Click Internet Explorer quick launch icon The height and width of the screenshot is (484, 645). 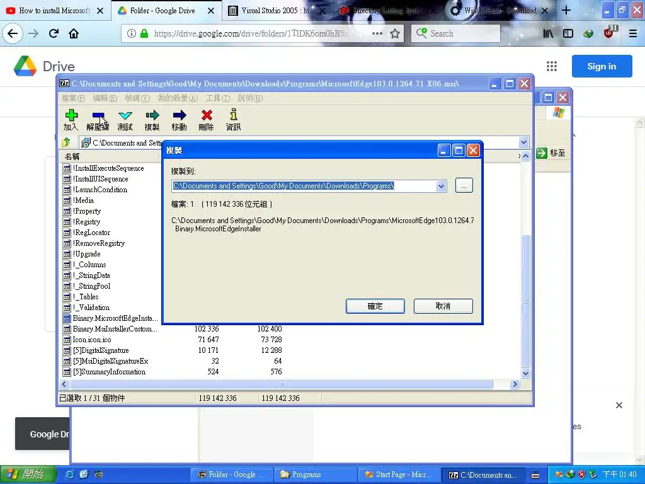pos(70,475)
